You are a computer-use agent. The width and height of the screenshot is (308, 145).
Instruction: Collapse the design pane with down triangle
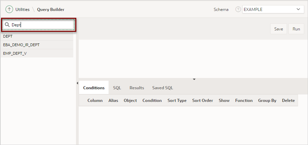click(x=194, y=79)
